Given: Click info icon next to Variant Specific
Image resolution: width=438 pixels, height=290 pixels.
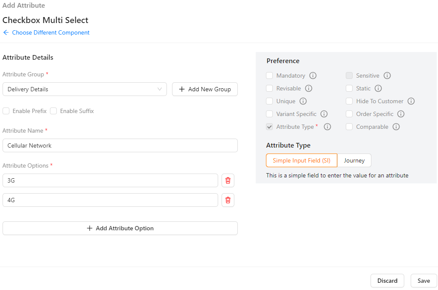Looking at the screenshot, I should pyautogui.click(x=324, y=114).
